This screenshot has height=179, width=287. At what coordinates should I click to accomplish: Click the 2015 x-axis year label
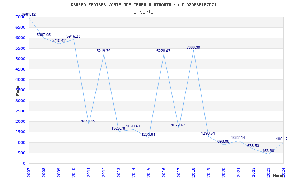[149, 173]
